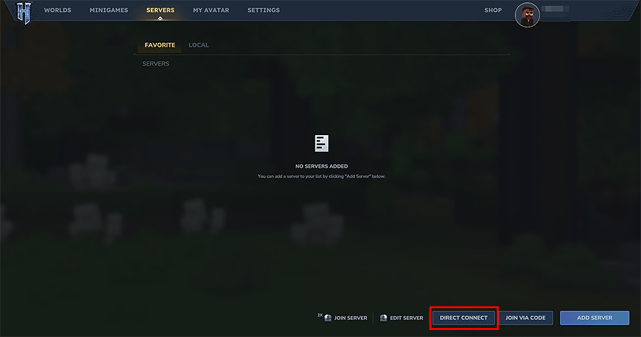641x337 pixels.
Task: Click the Add Server button
Action: [x=594, y=318]
